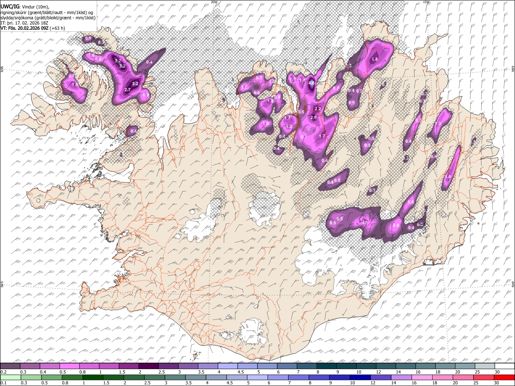Pick the red 30 swatch in lower legend
The height and width of the screenshot is (386, 515).
click(505, 378)
